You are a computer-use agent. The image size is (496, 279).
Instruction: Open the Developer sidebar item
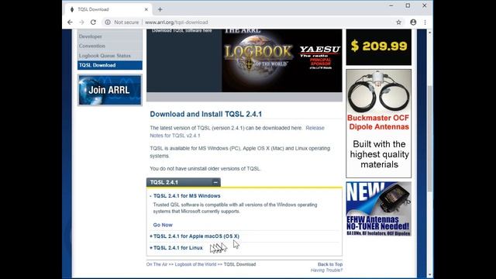point(91,36)
